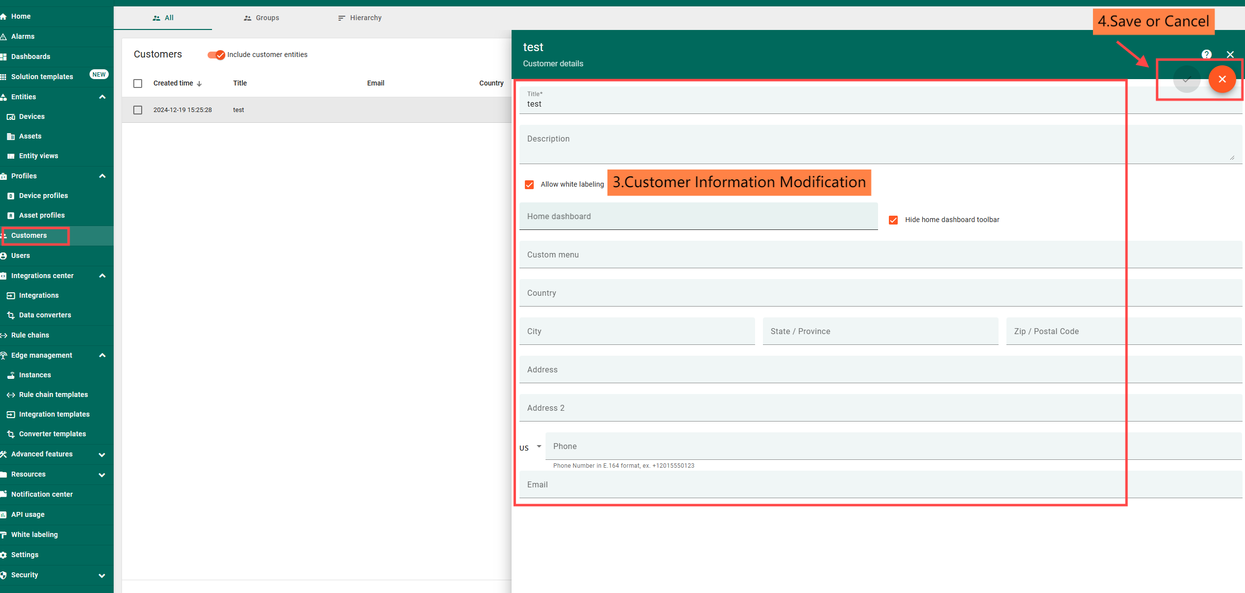The image size is (1245, 593).
Task: Click the API usage sidebar icon
Action: click(3, 514)
